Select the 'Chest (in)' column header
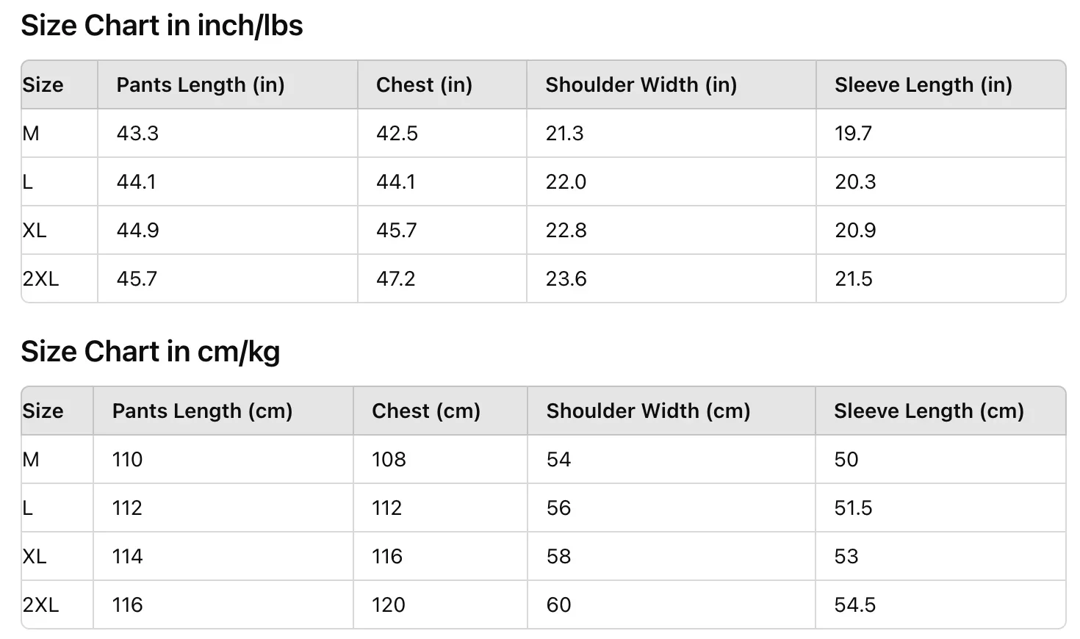The height and width of the screenshot is (639, 1080). click(x=442, y=84)
